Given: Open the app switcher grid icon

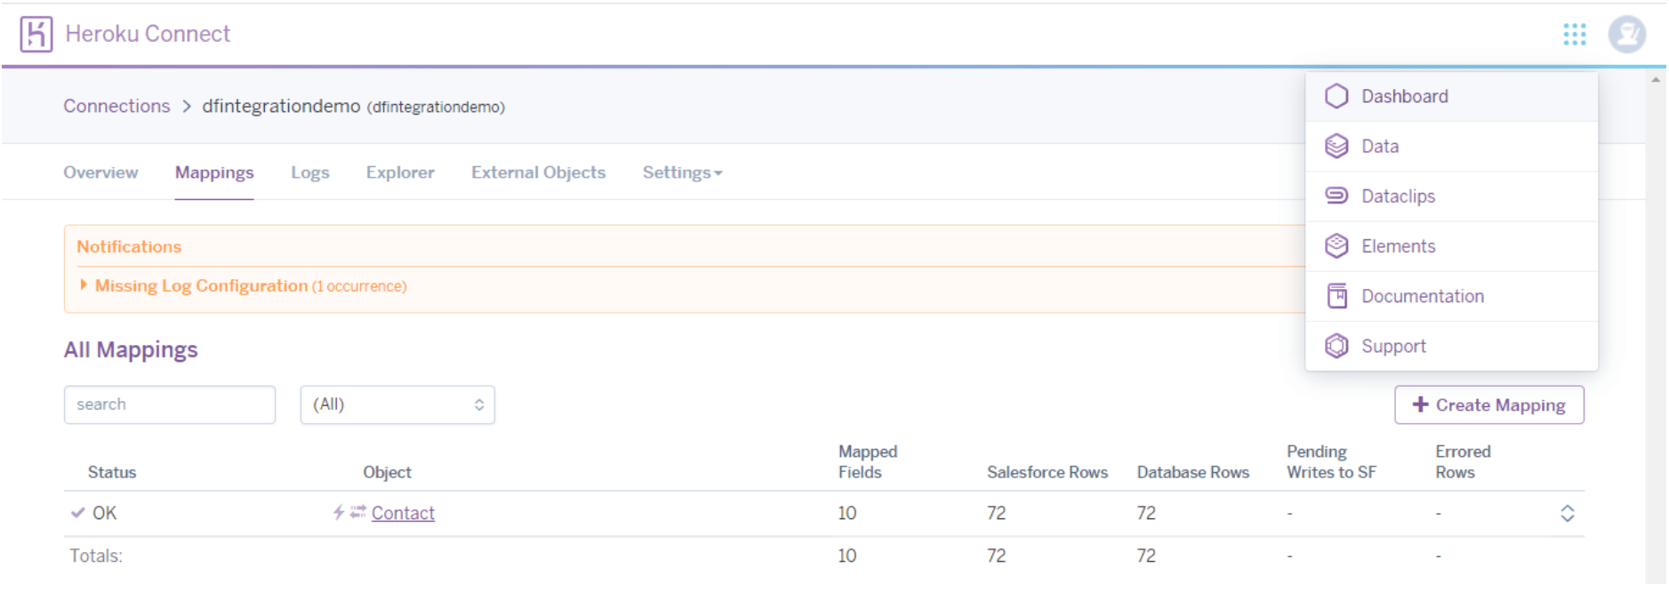Looking at the screenshot, I should [x=1574, y=35].
